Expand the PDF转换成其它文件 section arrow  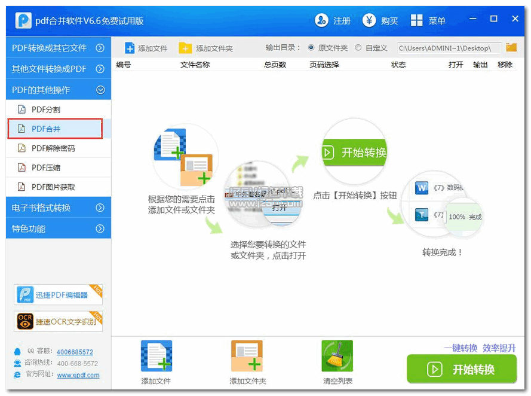pos(100,48)
